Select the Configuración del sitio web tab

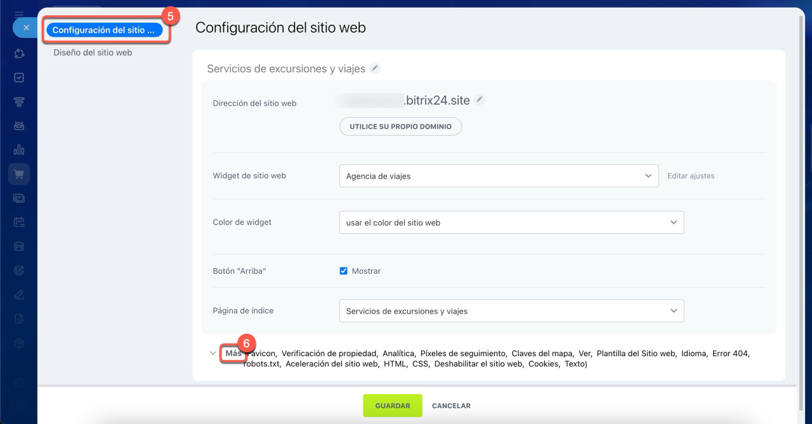click(x=104, y=30)
